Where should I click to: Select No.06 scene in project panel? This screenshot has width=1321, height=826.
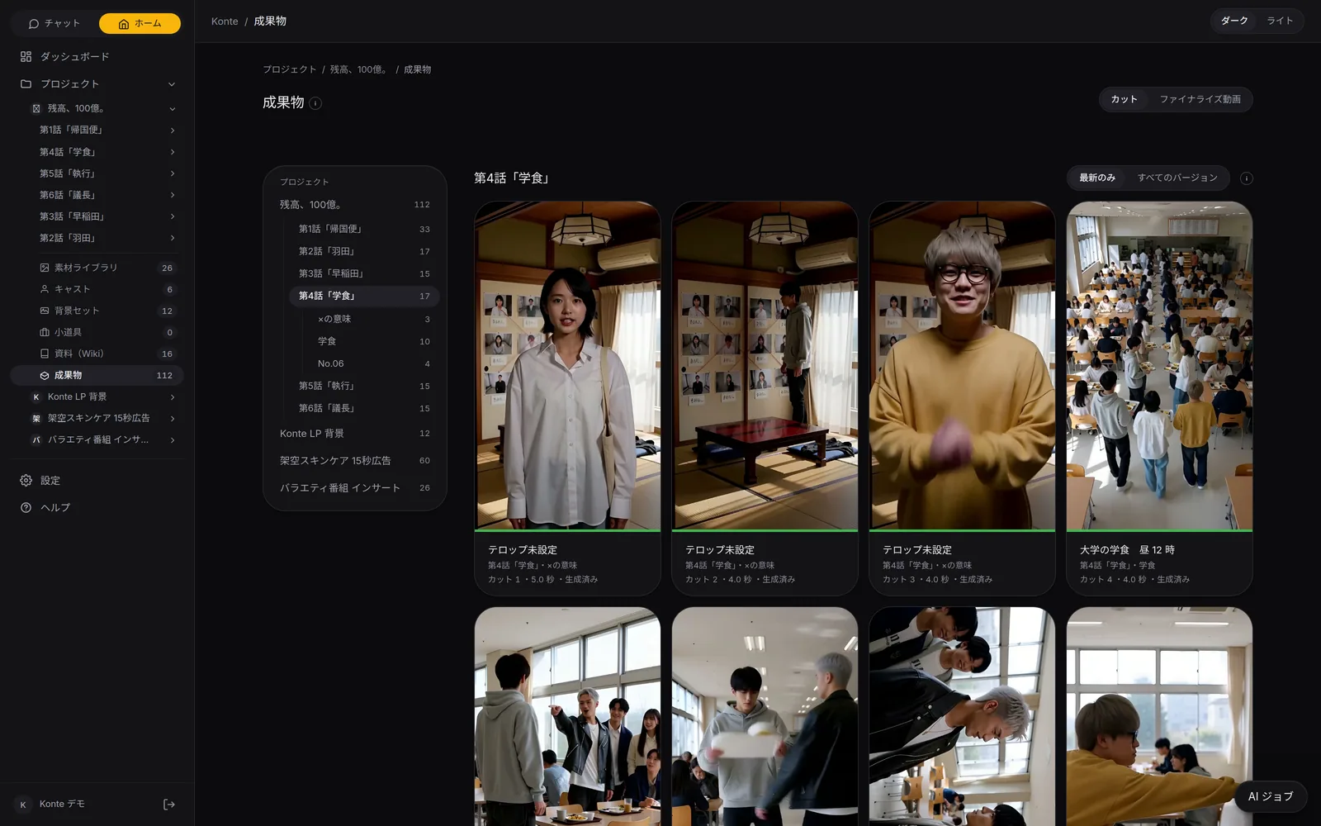[373, 363]
